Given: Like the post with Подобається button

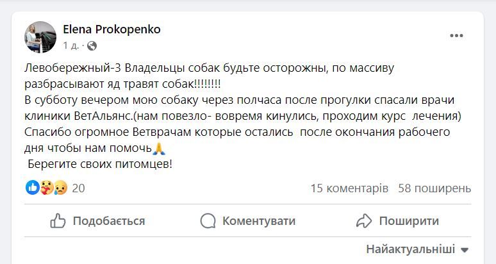Looking at the screenshot, I should [97, 221].
